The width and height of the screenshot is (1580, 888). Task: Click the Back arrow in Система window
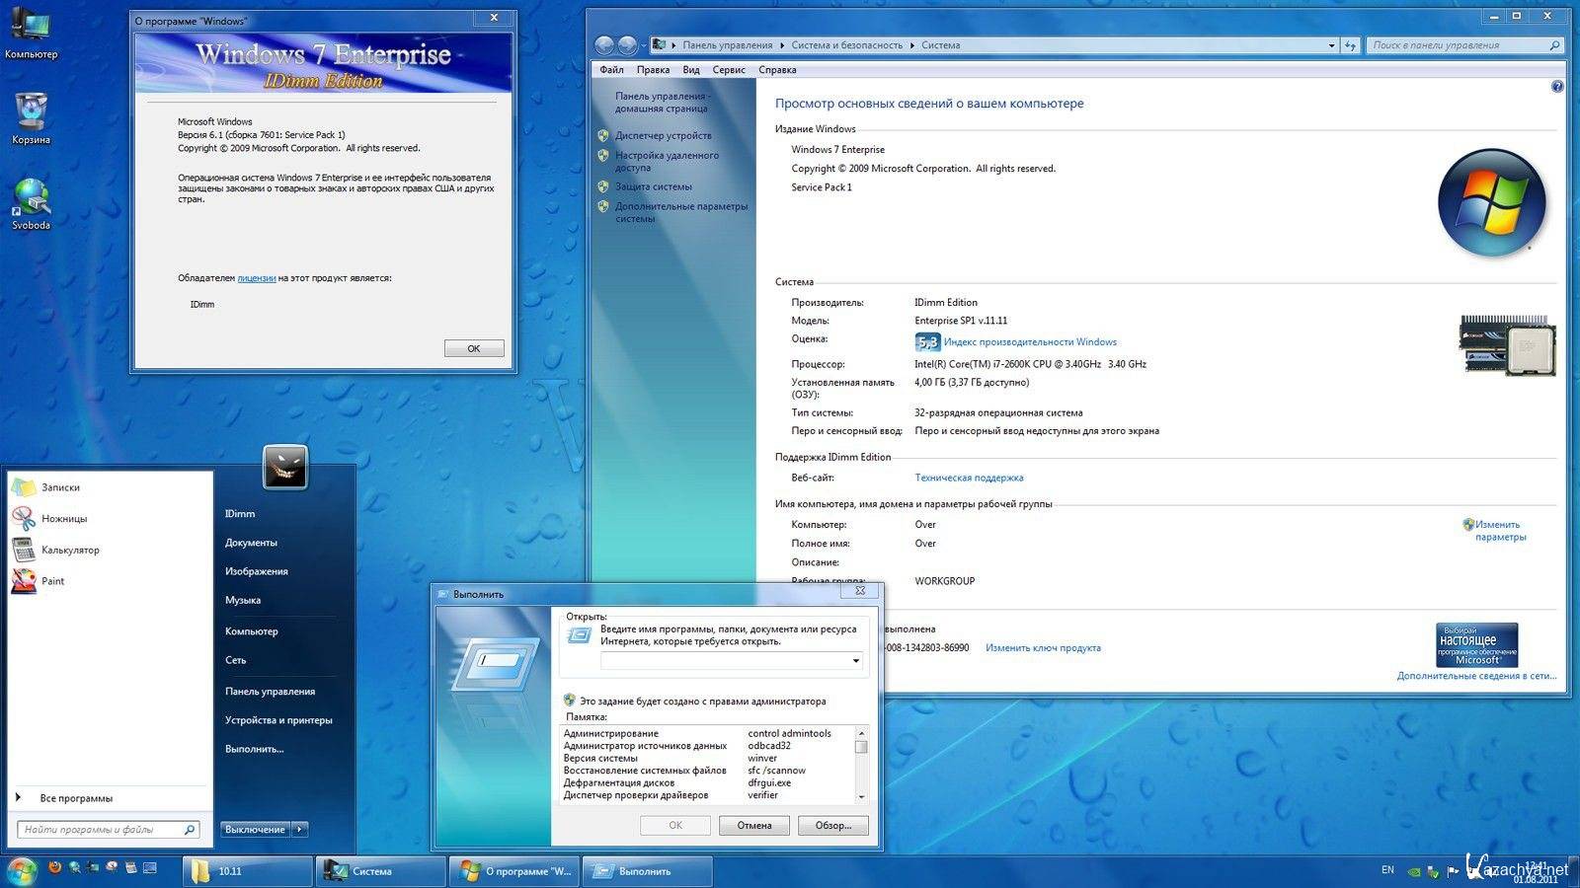(604, 44)
